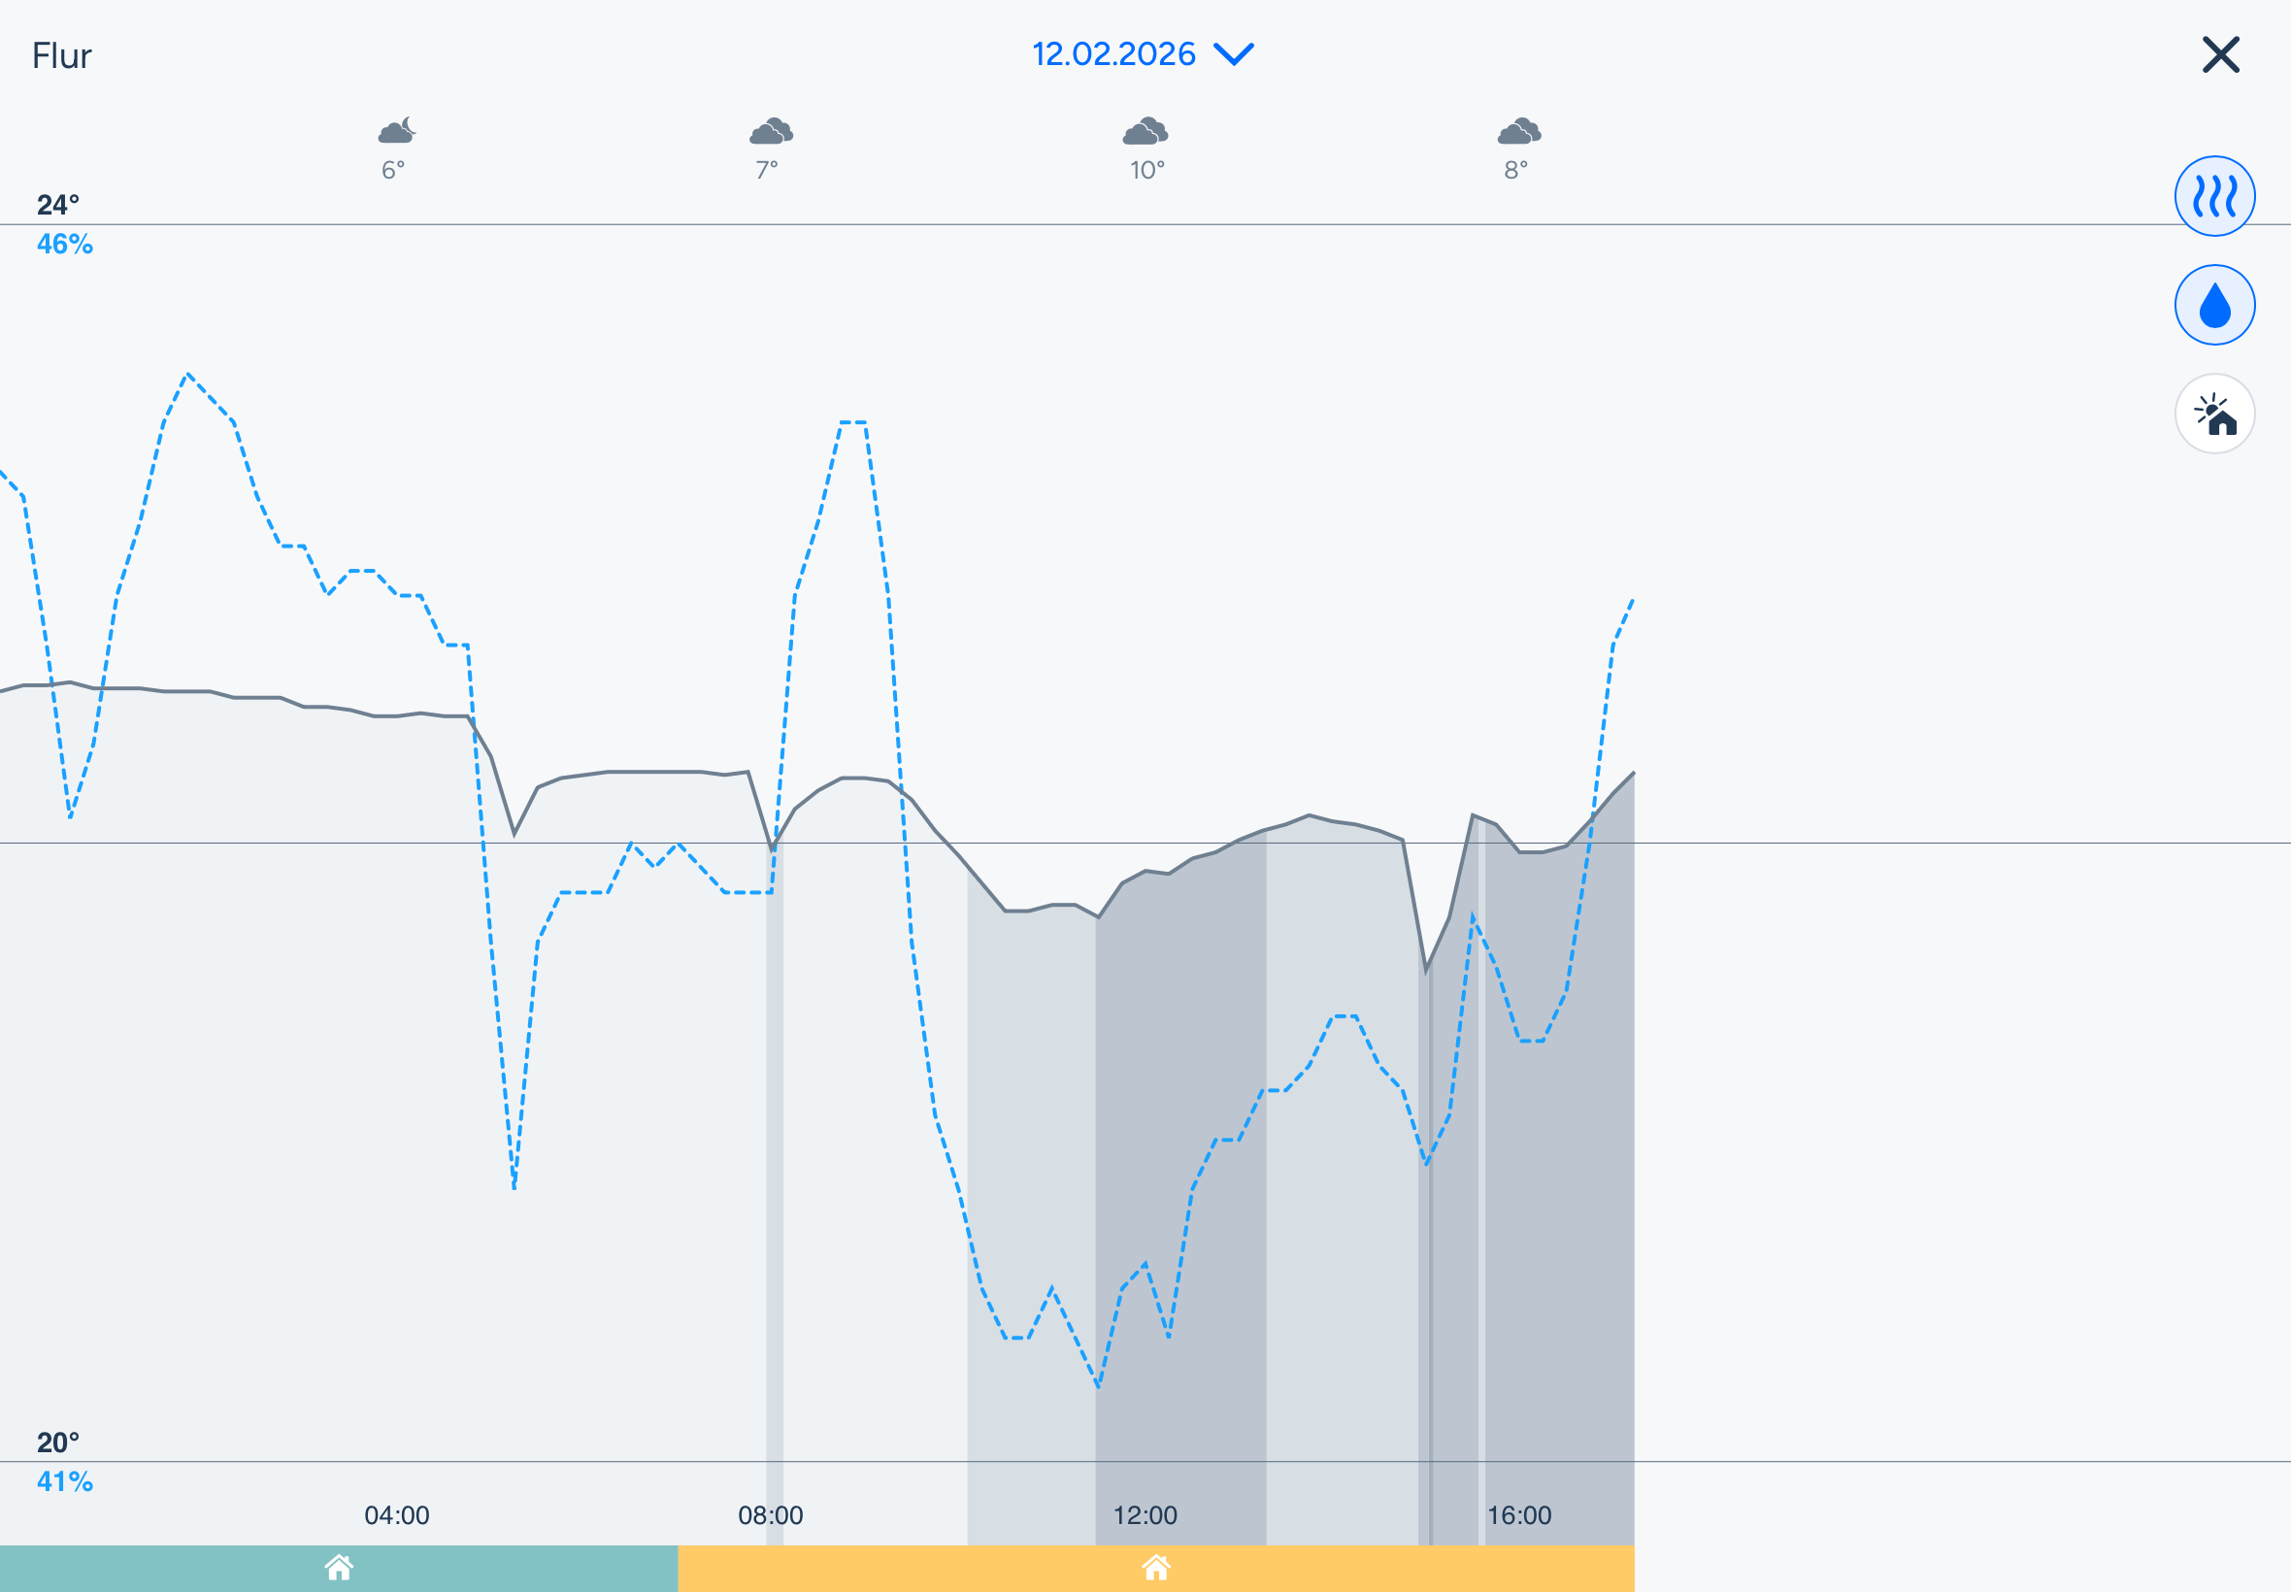Close the Flur climate report
2291x1592 pixels.
pos(2220,55)
